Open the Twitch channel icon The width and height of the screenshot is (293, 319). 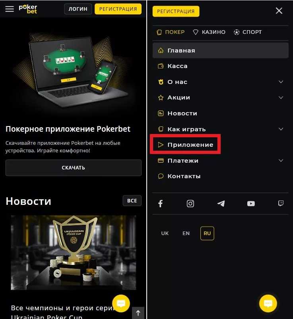pyautogui.click(x=281, y=203)
